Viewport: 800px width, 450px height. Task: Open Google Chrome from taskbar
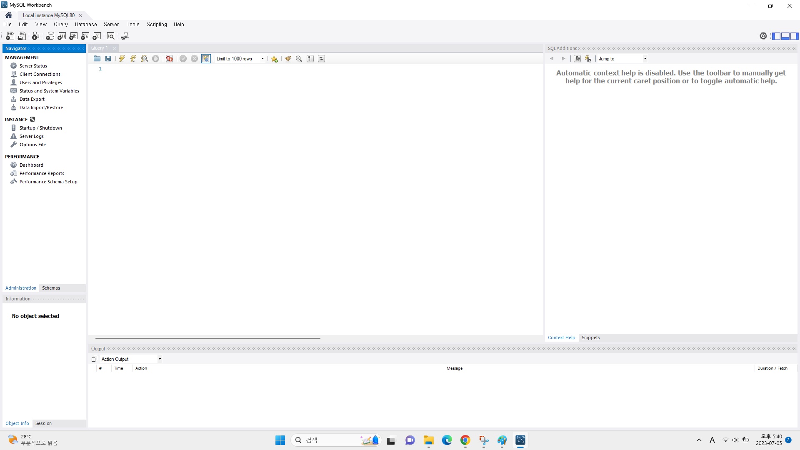click(465, 440)
